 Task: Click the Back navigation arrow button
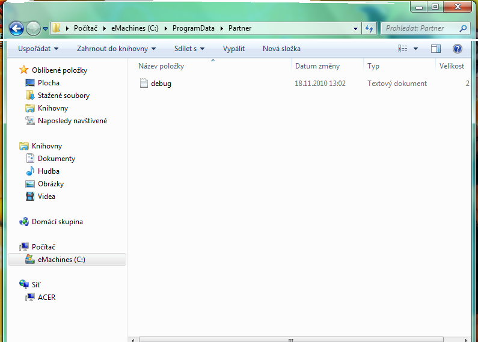click(17, 28)
